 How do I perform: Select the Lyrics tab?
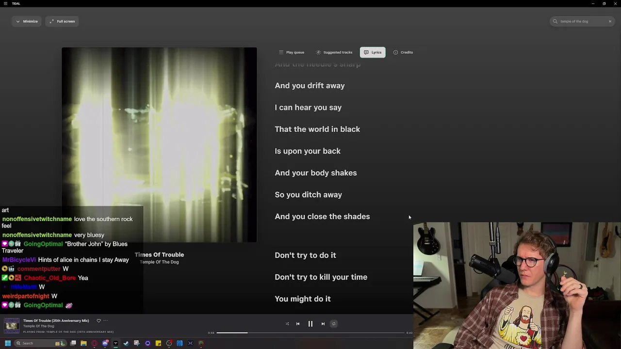[373, 52]
